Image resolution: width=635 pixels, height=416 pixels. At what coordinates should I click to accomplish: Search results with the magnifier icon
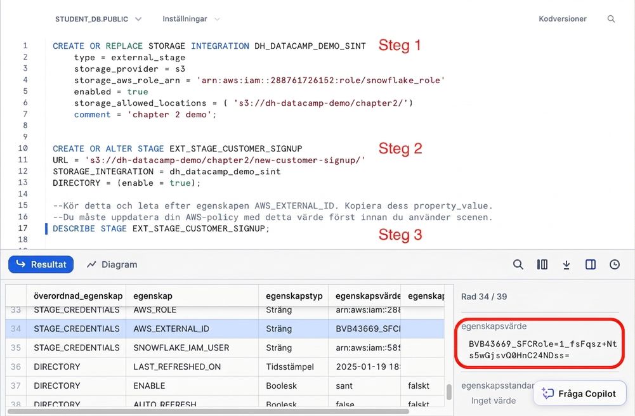(518, 264)
